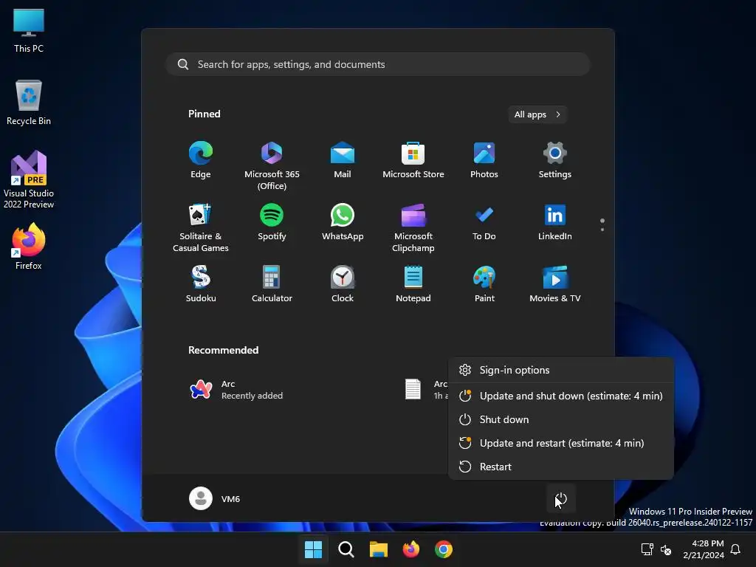This screenshot has width=756, height=567.
Task: Open the VM6 user account menu
Action: (215, 498)
